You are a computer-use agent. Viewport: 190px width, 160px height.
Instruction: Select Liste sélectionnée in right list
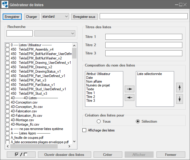pos(149,74)
